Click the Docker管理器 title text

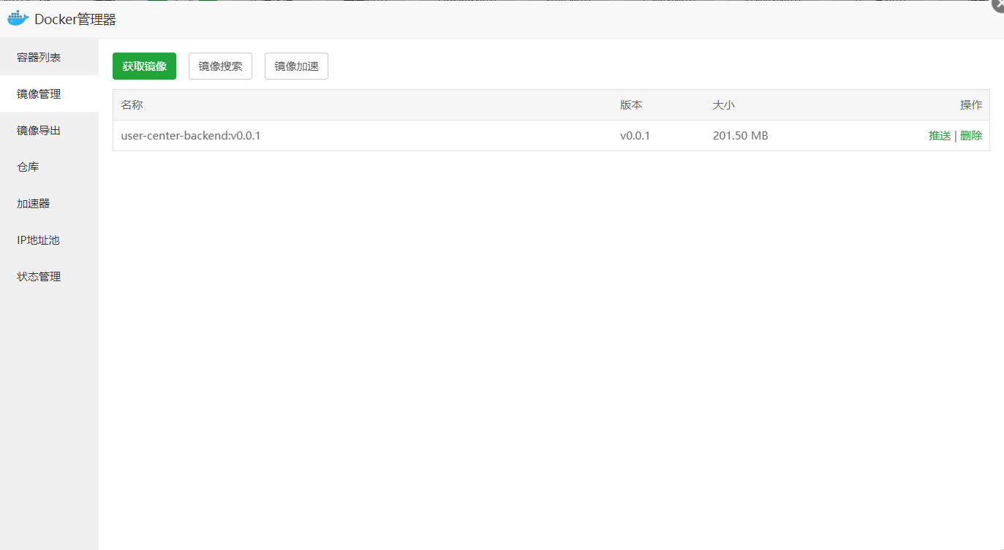click(x=75, y=20)
